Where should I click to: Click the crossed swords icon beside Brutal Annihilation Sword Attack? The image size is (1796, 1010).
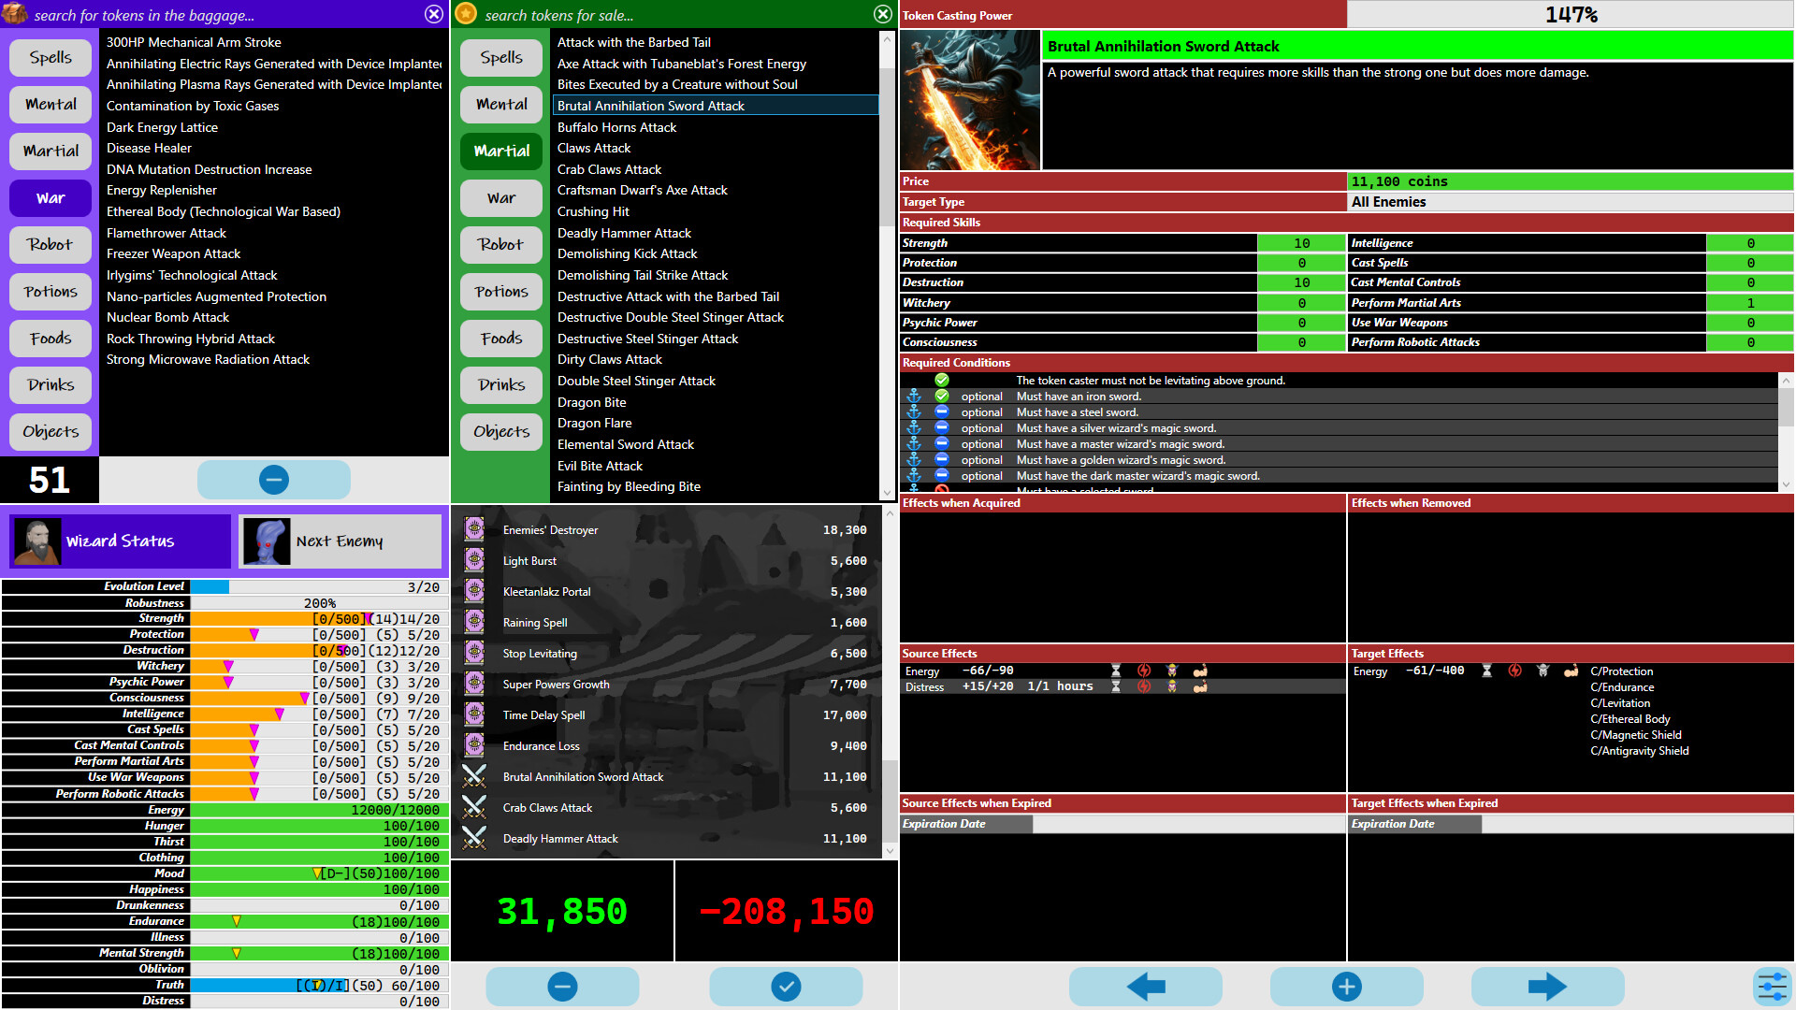click(474, 776)
